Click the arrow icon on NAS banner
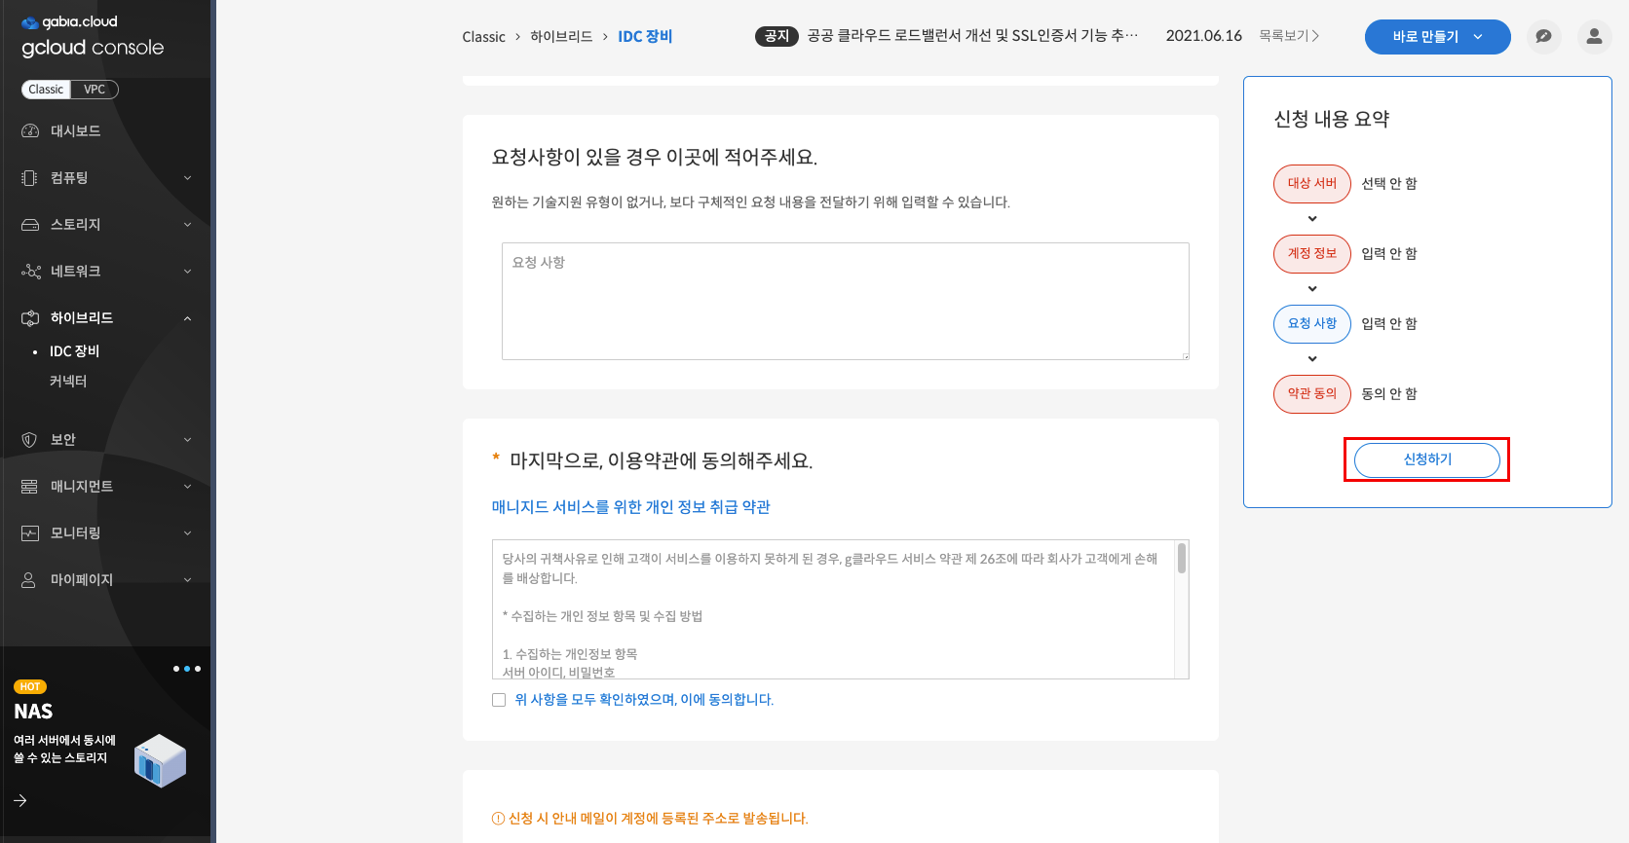Image resolution: width=1629 pixels, height=843 pixels. pyautogui.click(x=20, y=800)
